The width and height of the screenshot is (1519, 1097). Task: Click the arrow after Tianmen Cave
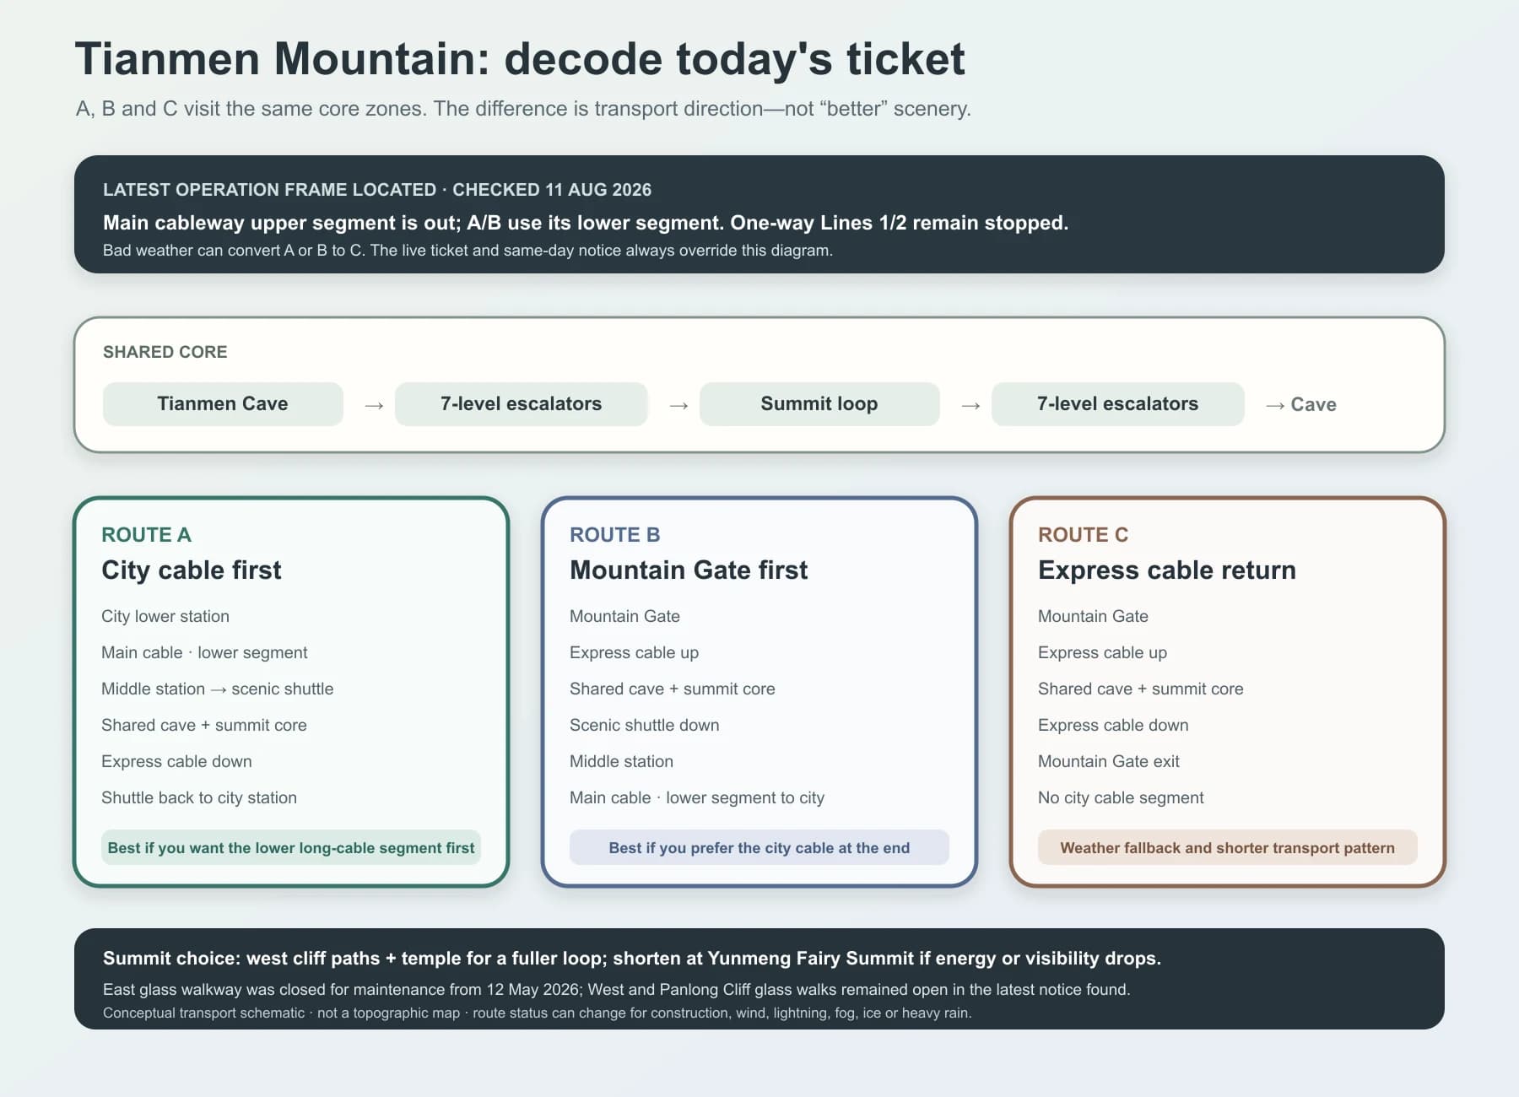[x=374, y=406]
